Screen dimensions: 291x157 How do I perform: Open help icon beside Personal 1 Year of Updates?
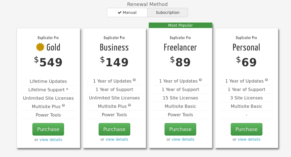[x=266, y=80]
